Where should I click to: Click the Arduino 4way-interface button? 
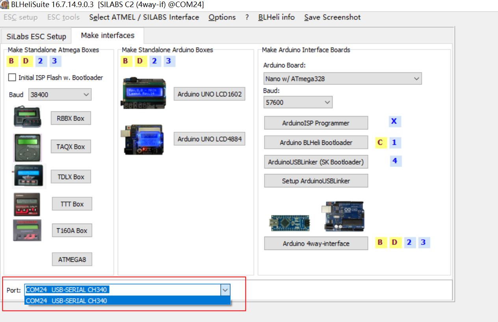click(316, 243)
